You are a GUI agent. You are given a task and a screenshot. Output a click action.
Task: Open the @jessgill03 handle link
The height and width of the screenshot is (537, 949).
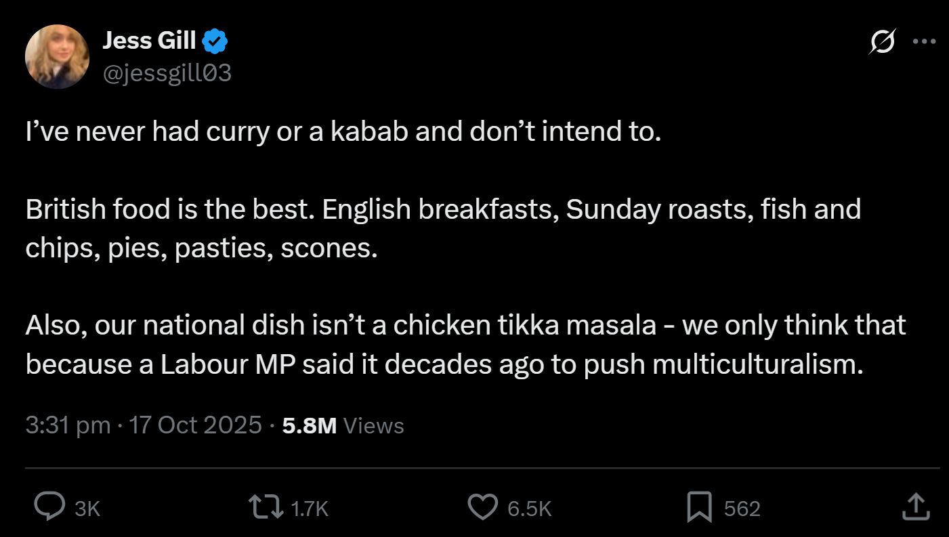pyautogui.click(x=167, y=73)
